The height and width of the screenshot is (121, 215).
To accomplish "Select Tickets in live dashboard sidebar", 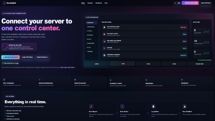I will coord(91,31).
